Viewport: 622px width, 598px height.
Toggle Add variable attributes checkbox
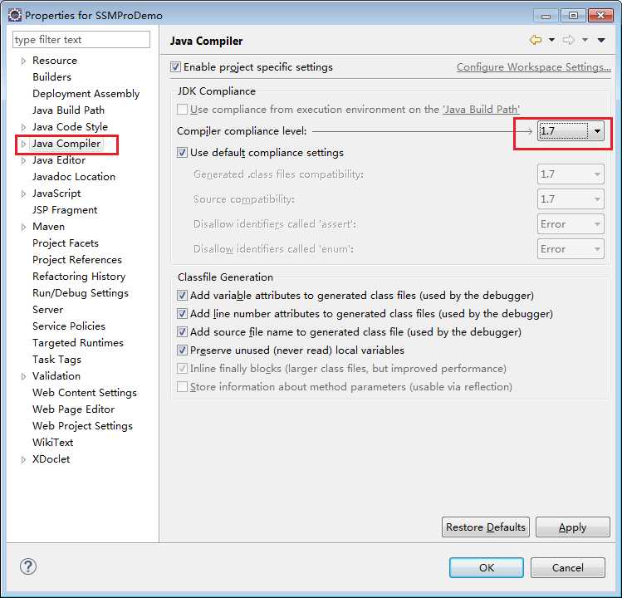[182, 295]
